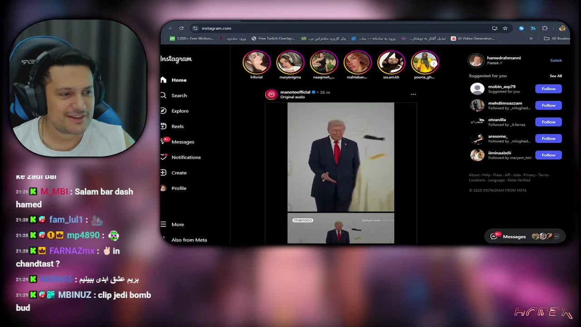Follow aresome_

(x=548, y=139)
